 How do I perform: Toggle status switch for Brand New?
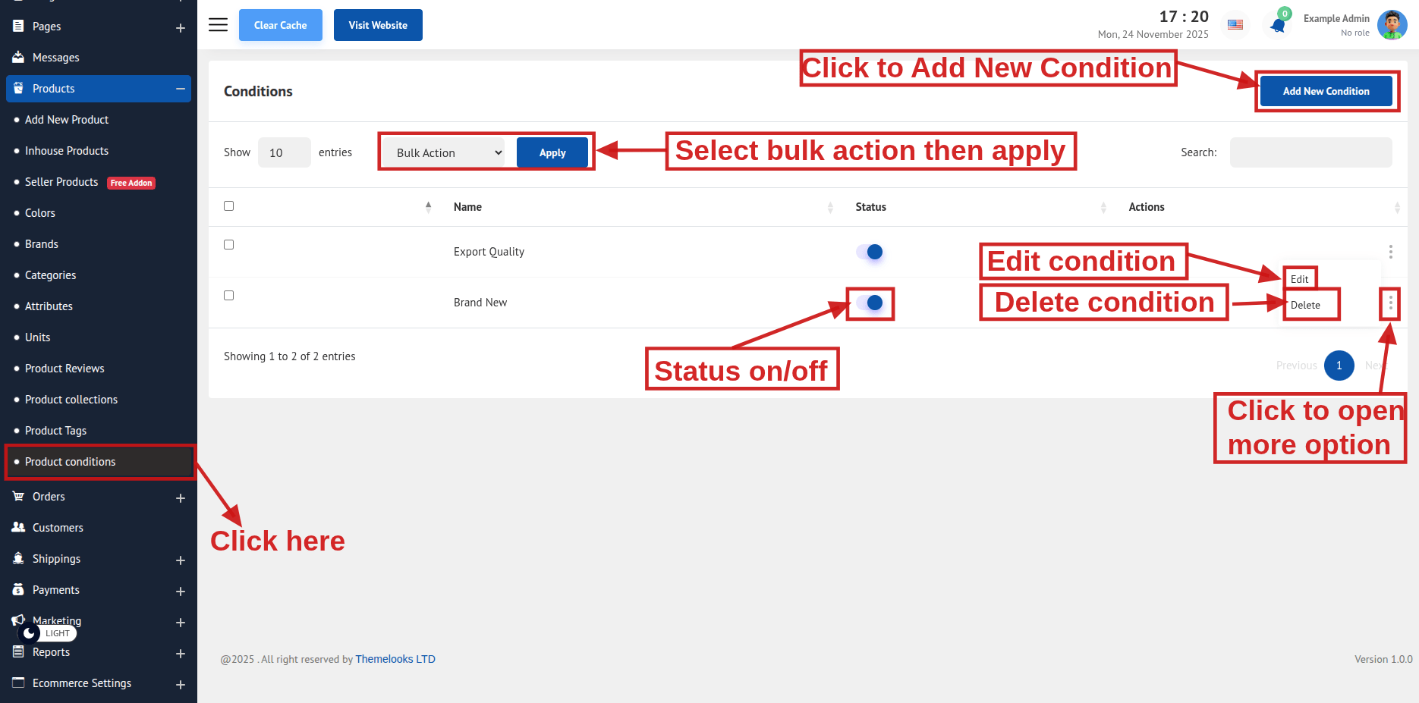tap(870, 303)
